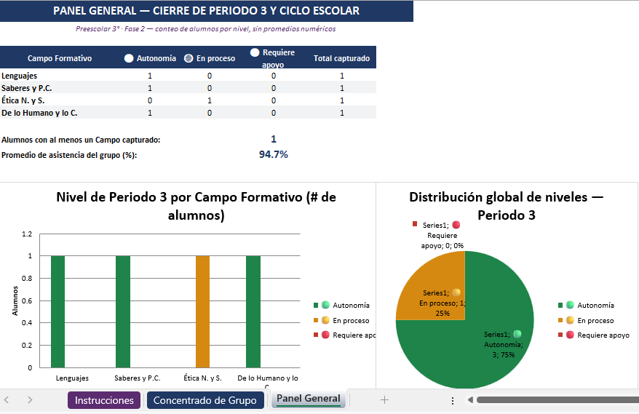Click red Requiere apoyo legend swatch in bar chart
Screen dimensions: 639x414
coord(315,335)
